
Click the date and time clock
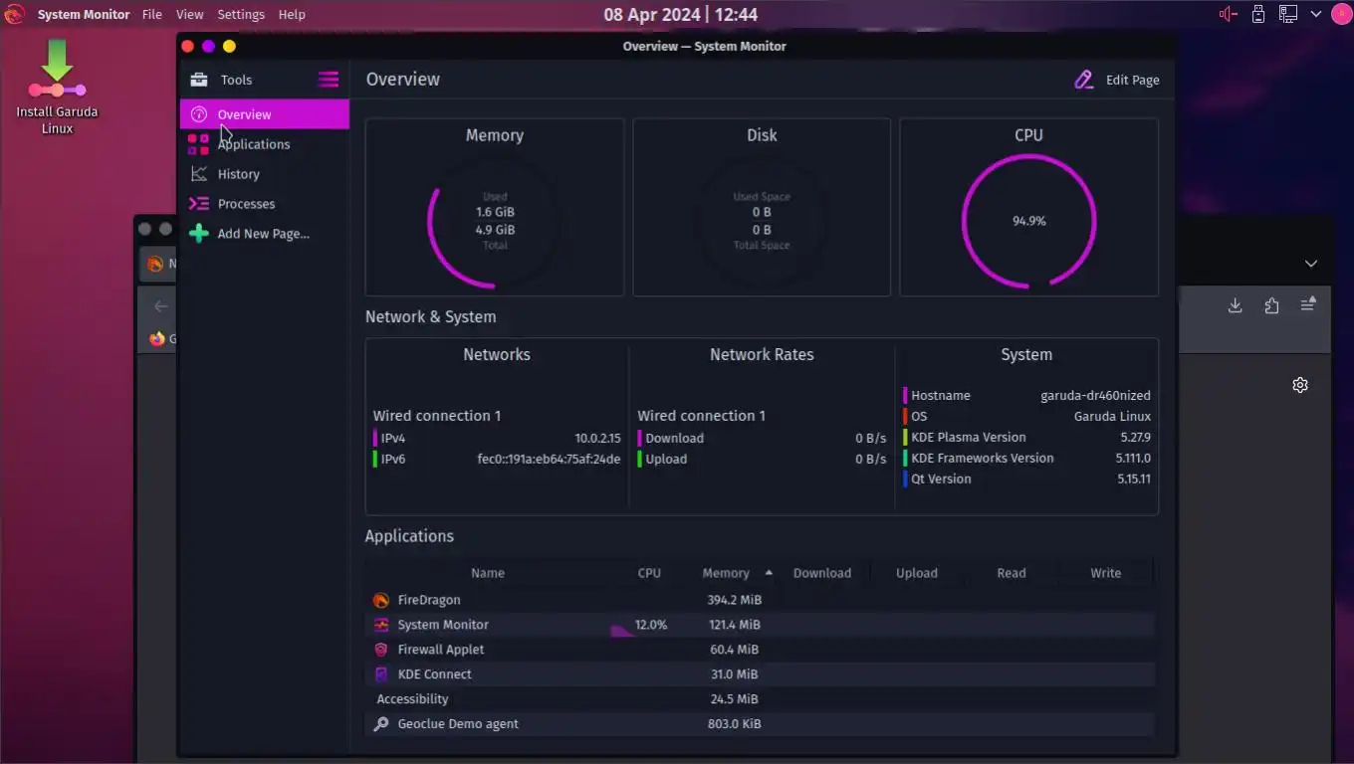coord(680,14)
